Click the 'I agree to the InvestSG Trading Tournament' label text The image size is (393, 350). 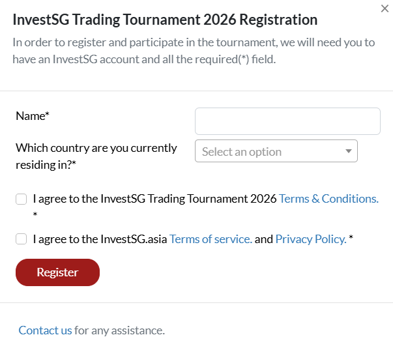[155, 199]
